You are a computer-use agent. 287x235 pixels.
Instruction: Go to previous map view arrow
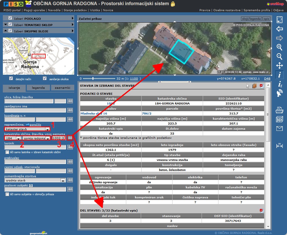tap(280, 29)
